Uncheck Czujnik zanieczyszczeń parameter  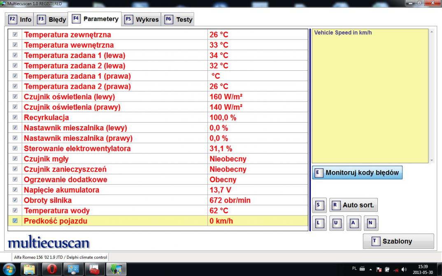(x=15, y=169)
